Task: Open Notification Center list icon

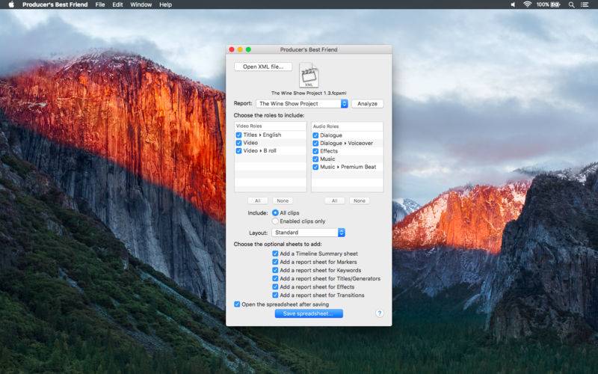Action: pyautogui.click(x=585, y=4)
